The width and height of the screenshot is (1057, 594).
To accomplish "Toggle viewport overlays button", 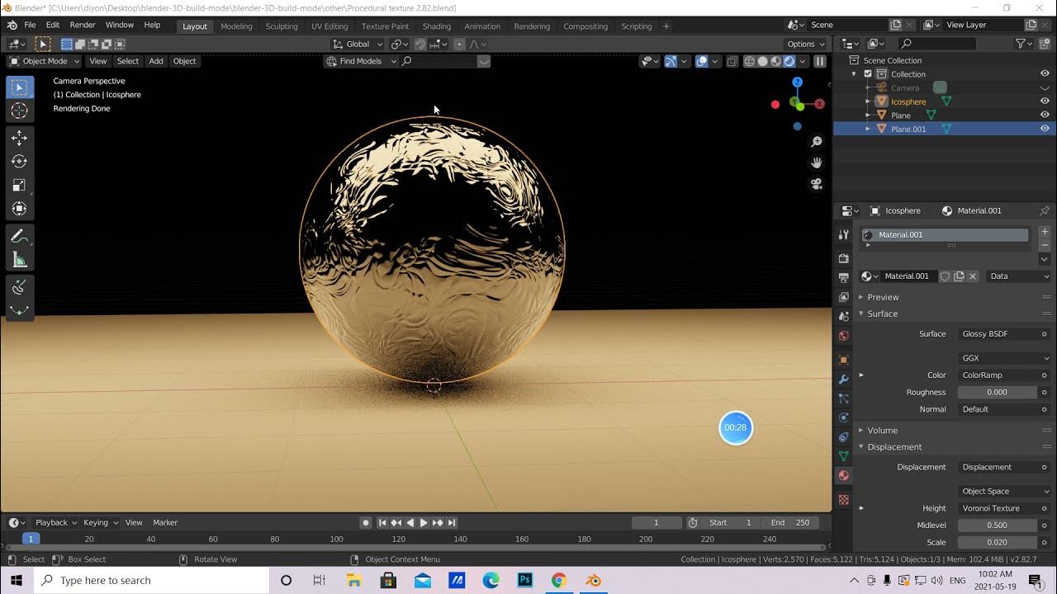I will pyautogui.click(x=702, y=61).
